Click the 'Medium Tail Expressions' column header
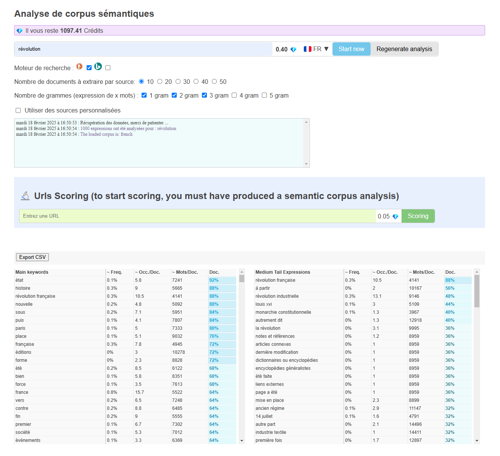 coord(282,272)
